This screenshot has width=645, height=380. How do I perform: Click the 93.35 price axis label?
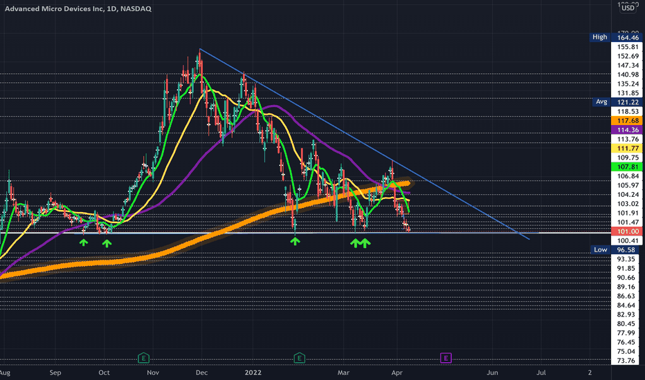(x=626, y=259)
